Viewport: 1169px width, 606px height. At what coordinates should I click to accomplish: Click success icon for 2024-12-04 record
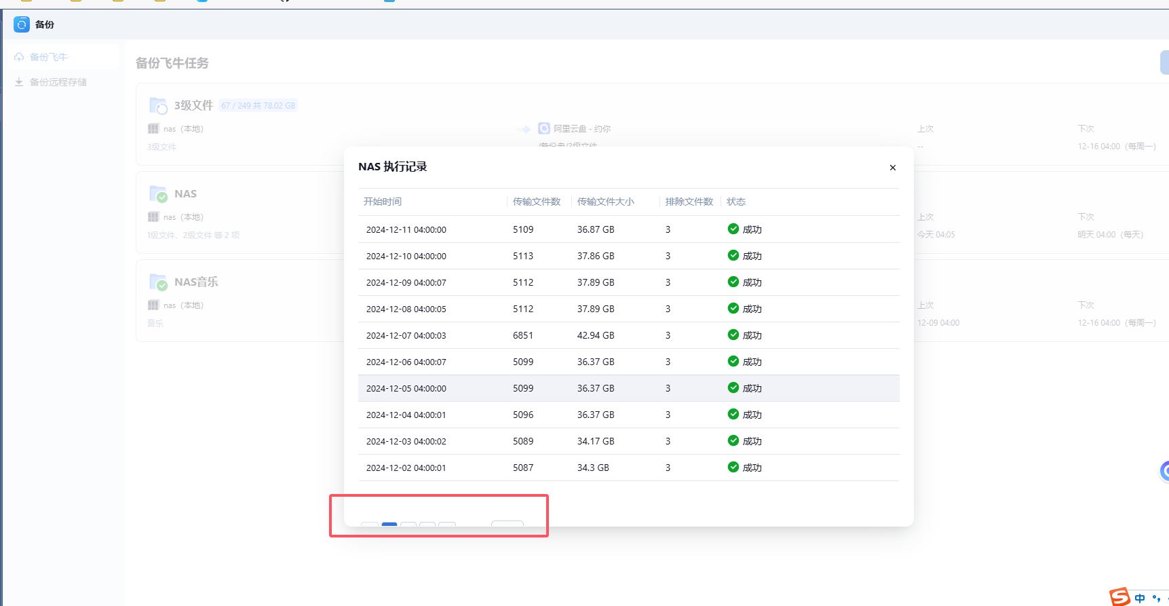(x=733, y=414)
